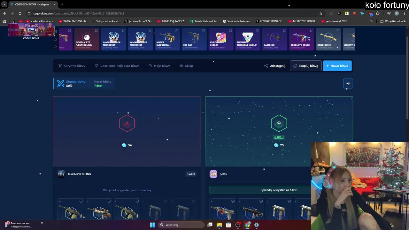Image resolution: width=409 pixels, height=230 pixels.
Task: Open the PRIME 15 | RANDE bookmark
Action: (171, 21)
